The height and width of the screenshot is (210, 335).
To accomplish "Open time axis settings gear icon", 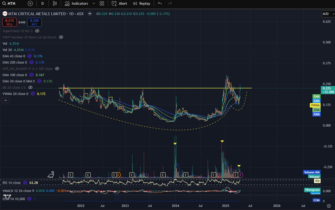I will pyautogui.click(x=329, y=206).
